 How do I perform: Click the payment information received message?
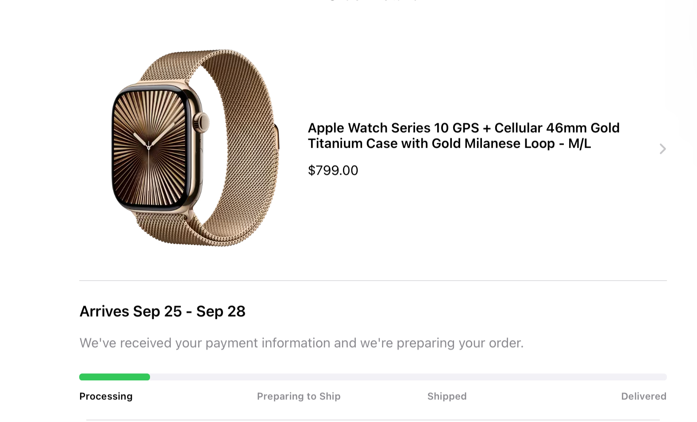[301, 343]
